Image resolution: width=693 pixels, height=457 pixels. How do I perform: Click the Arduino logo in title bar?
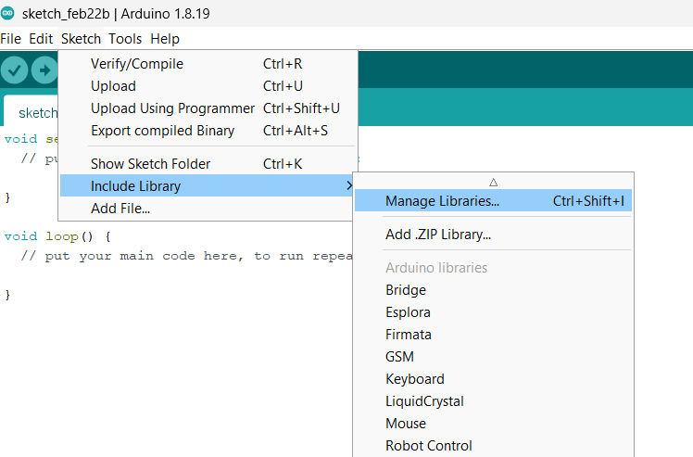(x=8, y=13)
